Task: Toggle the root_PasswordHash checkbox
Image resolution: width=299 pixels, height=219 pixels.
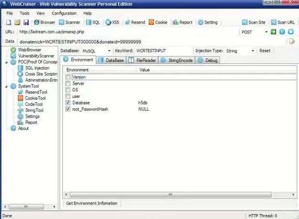Action: point(68,109)
